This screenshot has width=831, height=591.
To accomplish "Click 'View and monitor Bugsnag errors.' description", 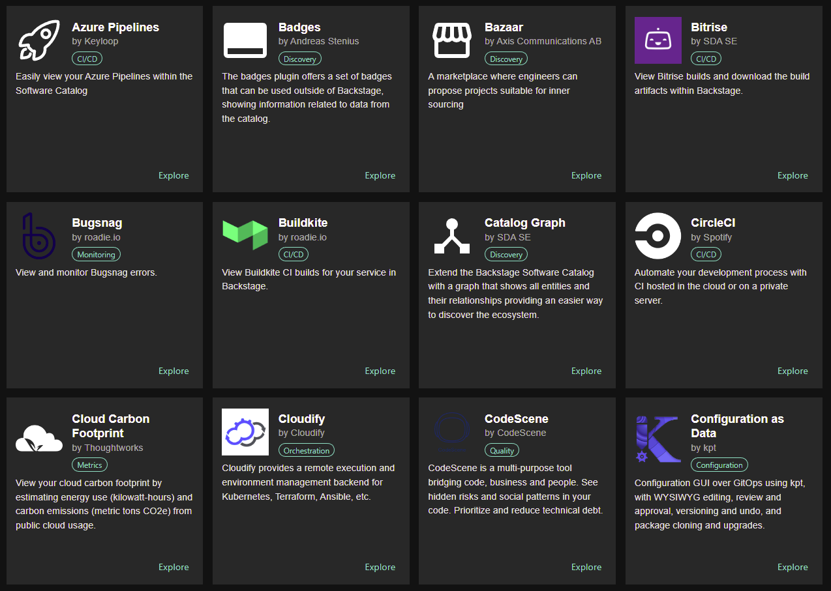I will [x=86, y=272].
